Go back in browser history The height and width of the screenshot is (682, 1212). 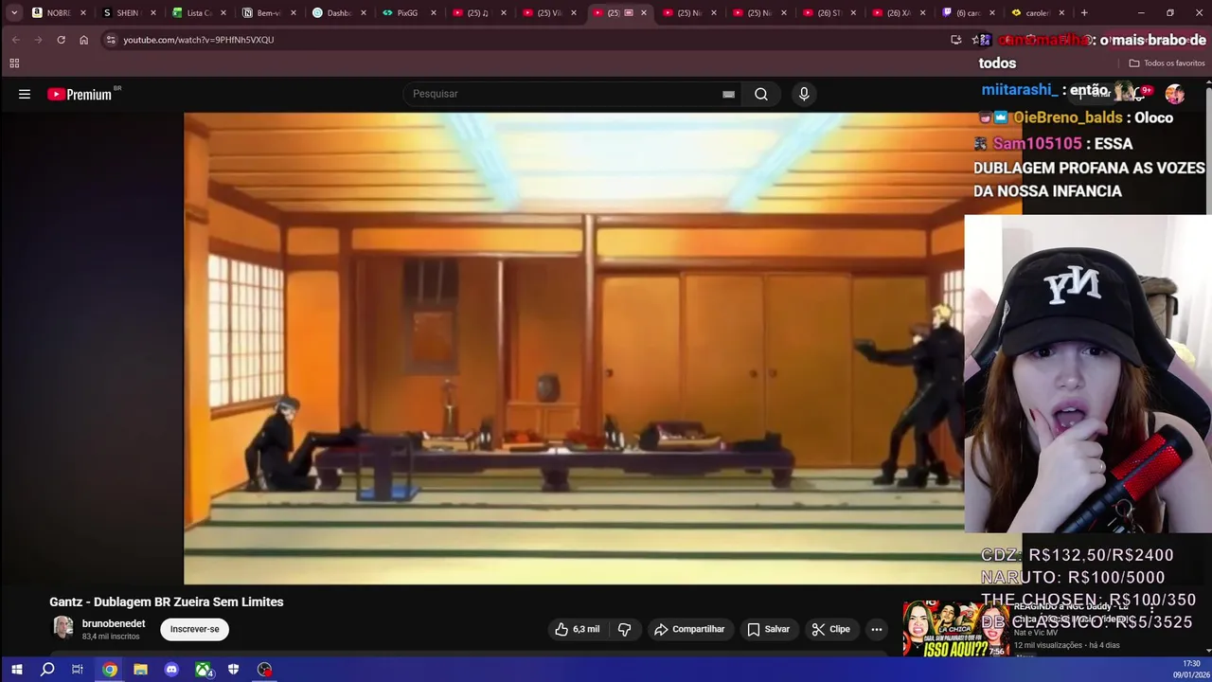pyautogui.click(x=15, y=40)
